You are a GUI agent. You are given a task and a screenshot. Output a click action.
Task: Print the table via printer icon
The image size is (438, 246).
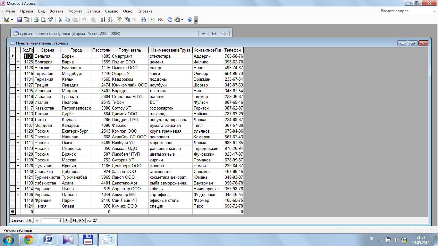[36, 20]
